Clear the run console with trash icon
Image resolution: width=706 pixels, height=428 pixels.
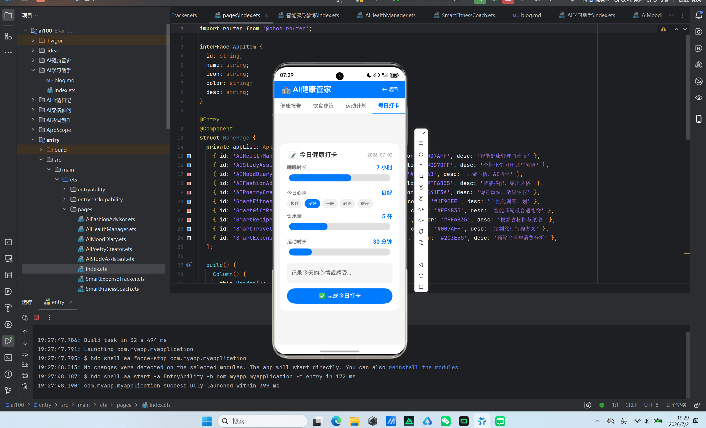point(25,386)
